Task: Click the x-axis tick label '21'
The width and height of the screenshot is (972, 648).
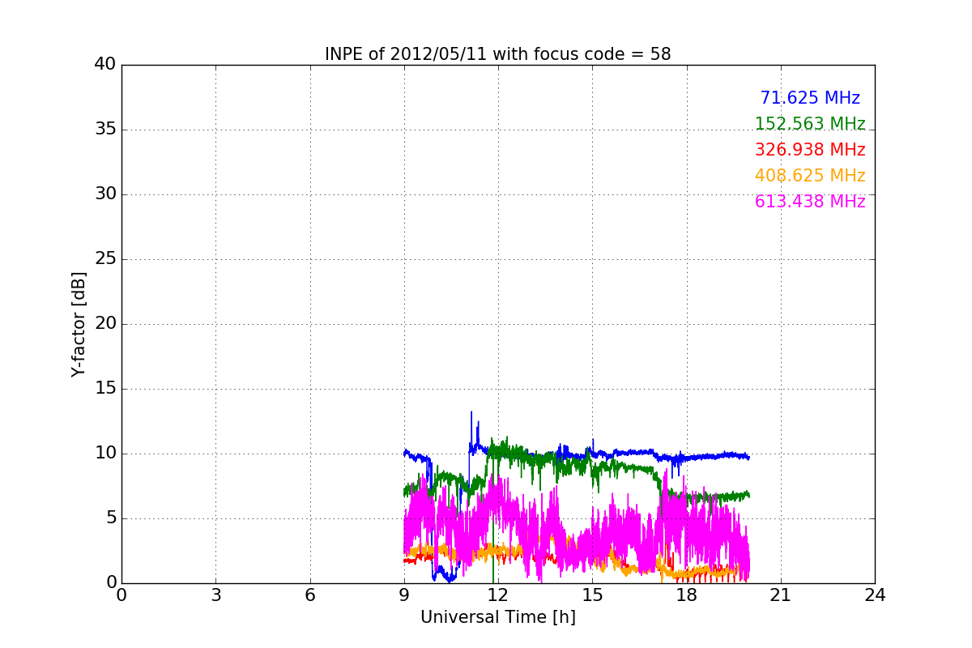Action: tap(780, 595)
